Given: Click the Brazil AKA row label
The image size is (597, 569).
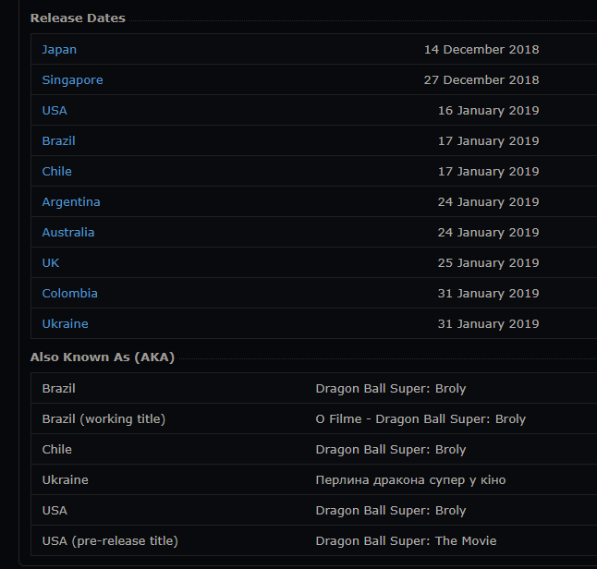Looking at the screenshot, I should [58, 388].
